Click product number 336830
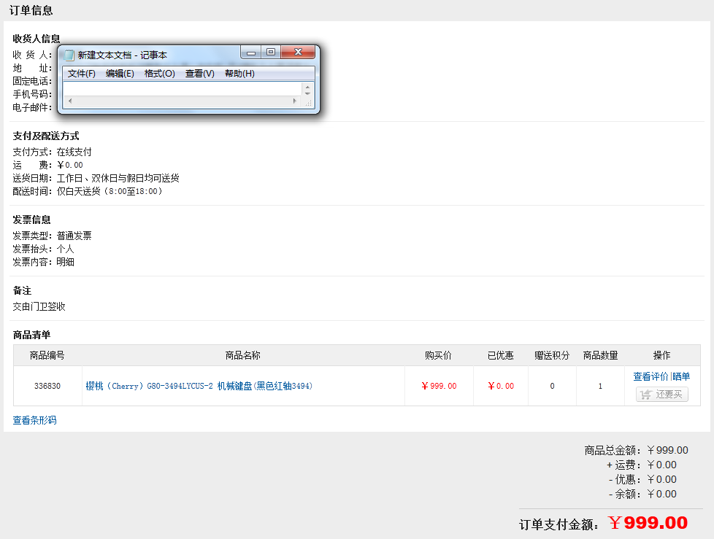The height and width of the screenshot is (539, 714). point(47,386)
